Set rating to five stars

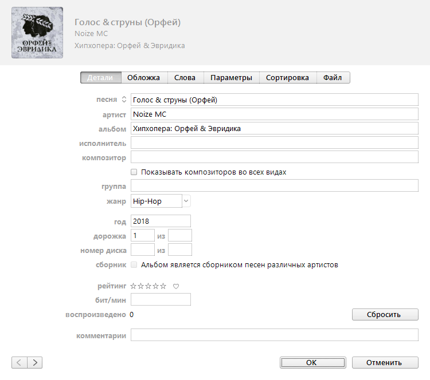163,286
